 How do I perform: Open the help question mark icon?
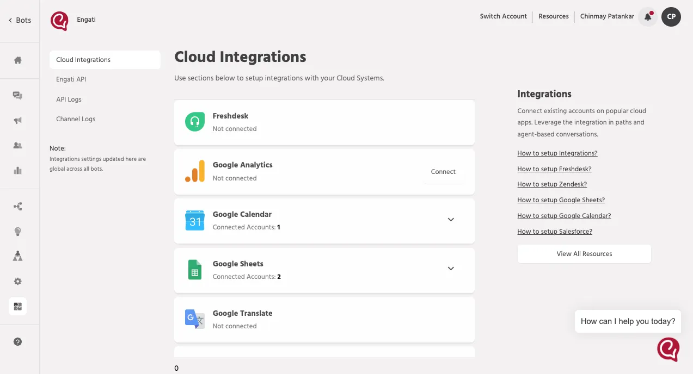click(17, 342)
